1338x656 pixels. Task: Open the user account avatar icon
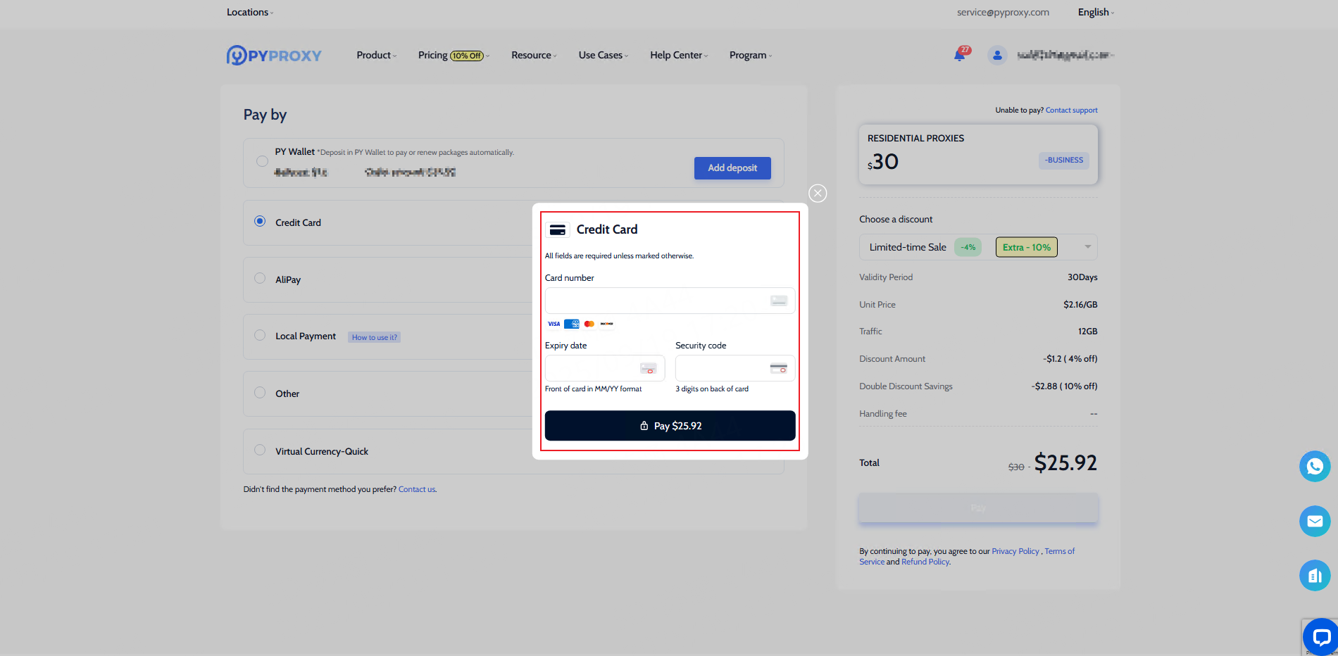(x=996, y=55)
